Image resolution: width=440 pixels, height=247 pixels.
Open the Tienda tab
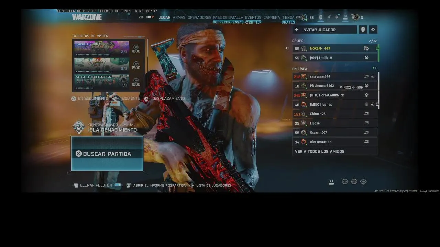coord(288,17)
